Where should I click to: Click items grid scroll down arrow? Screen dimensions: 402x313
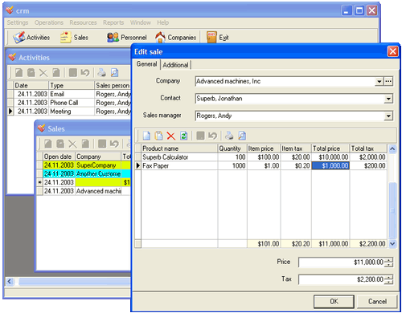[x=392, y=244]
